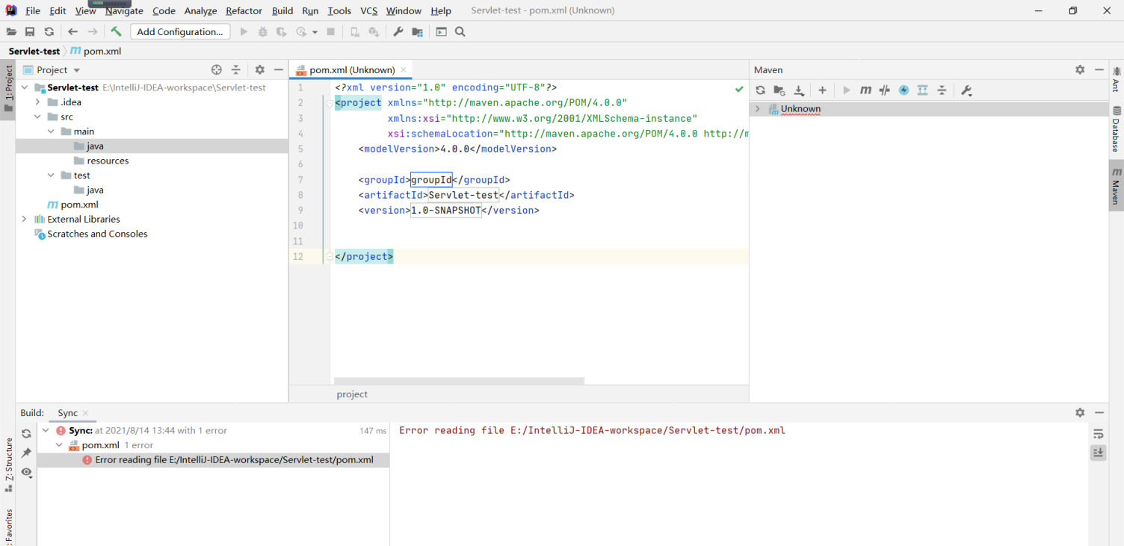Toggle the Pin Tab icon in Build panel
This screenshot has height=546, width=1124.
[x=26, y=453]
